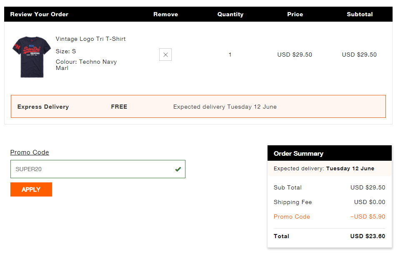
Task: Click the Colour: Techno Navy Marl text
Action: (86, 65)
